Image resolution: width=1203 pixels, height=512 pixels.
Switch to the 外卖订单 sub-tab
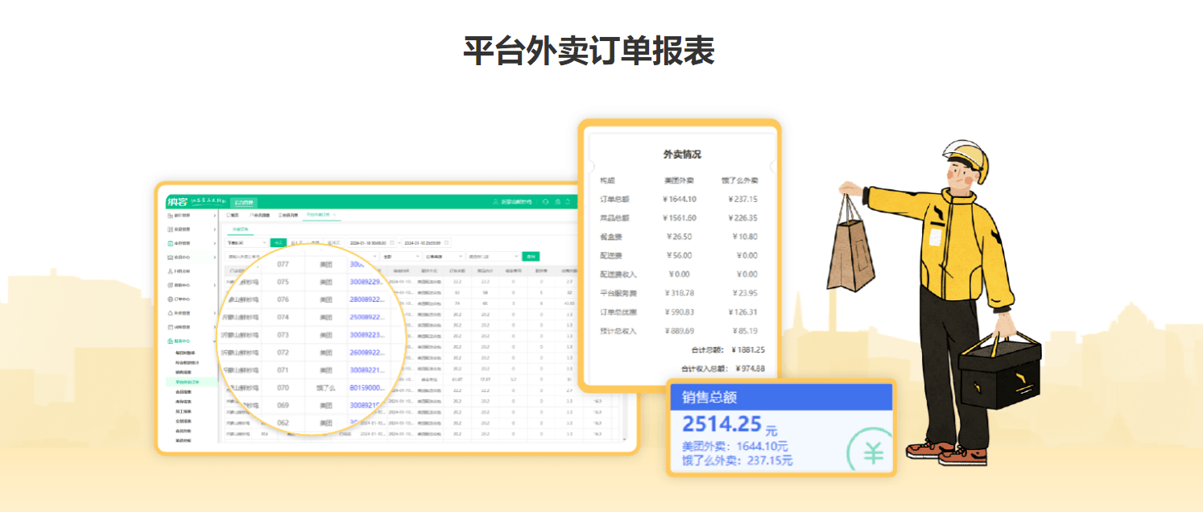(238, 229)
